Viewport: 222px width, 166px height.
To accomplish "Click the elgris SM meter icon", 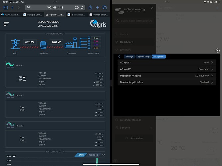I will (43, 45).
